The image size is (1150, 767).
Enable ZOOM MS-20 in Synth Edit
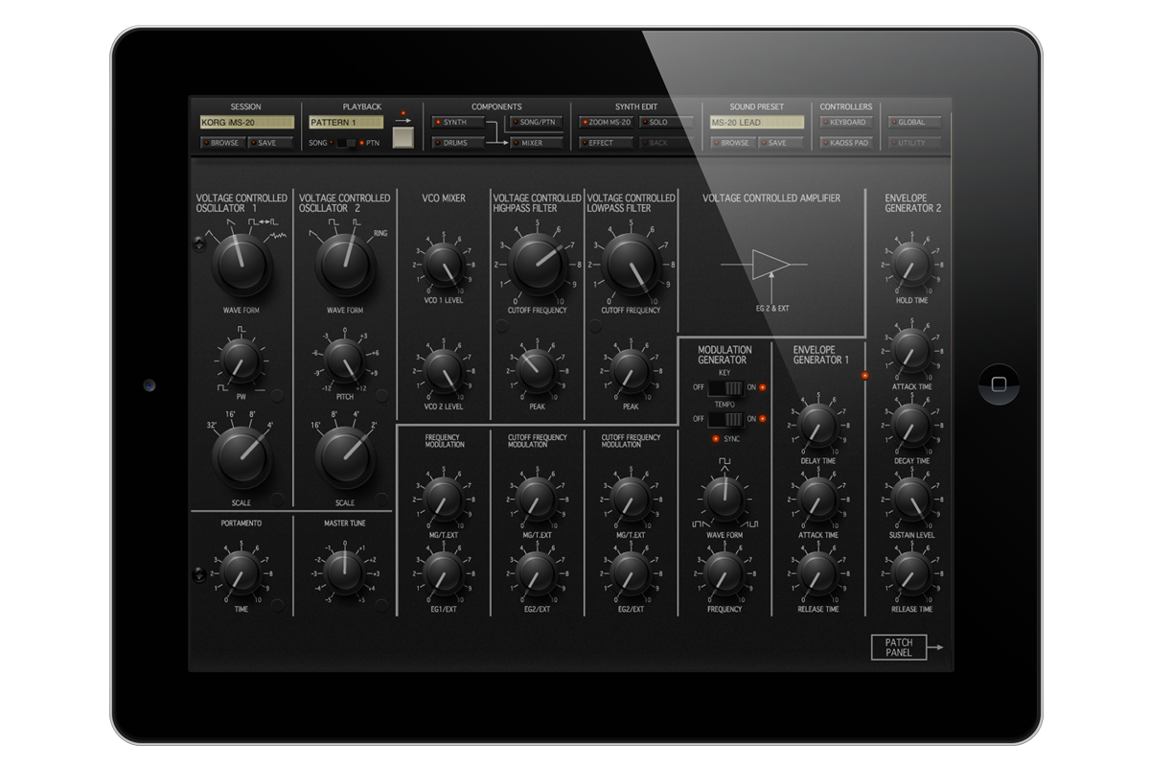point(607,123)
